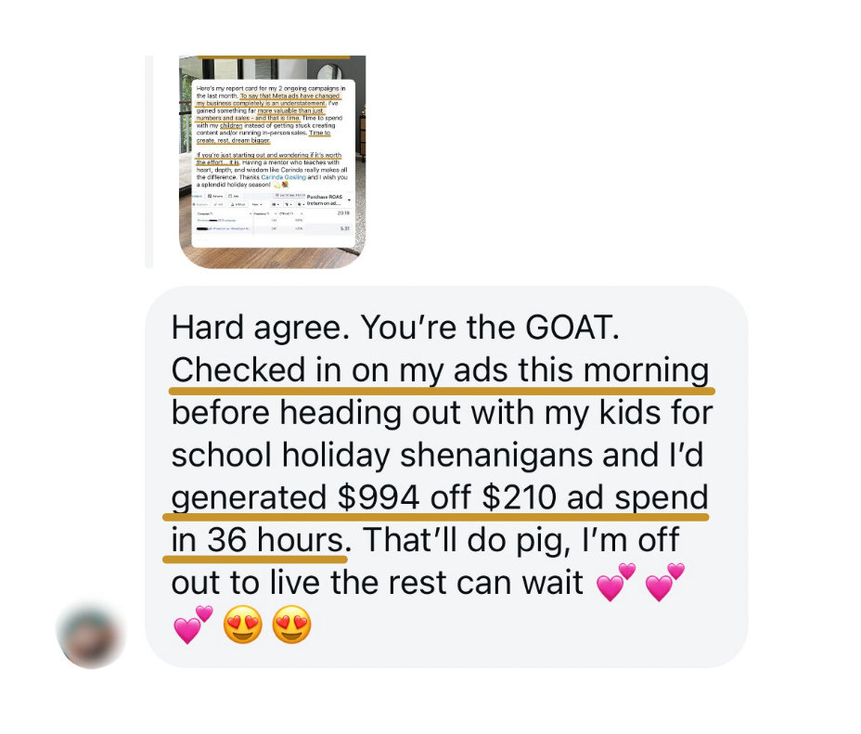Click the first campaign name link in thumbnail
The width and height of the screenshot is (861, 734).
click(216, 220)
